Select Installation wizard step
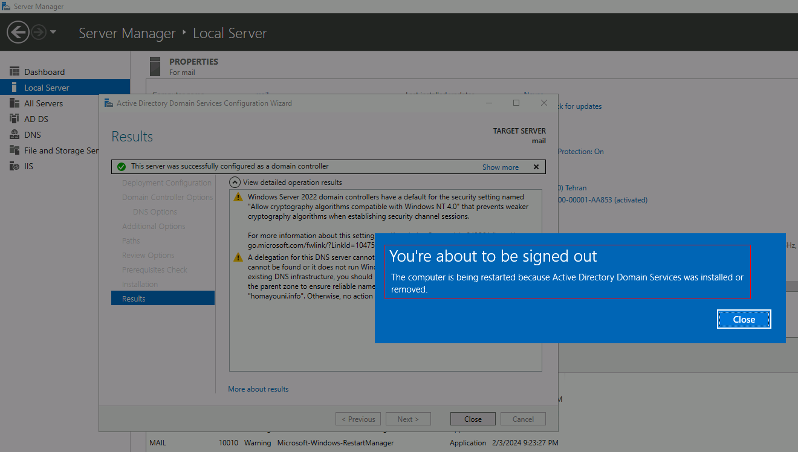This screenshot has height=452, width=798. 140,285
